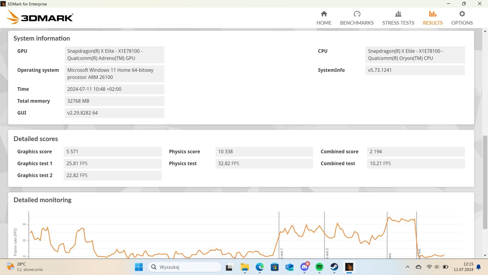Click the vertical scrollbar thumb

pyautogui.click(x=485, y=182)
